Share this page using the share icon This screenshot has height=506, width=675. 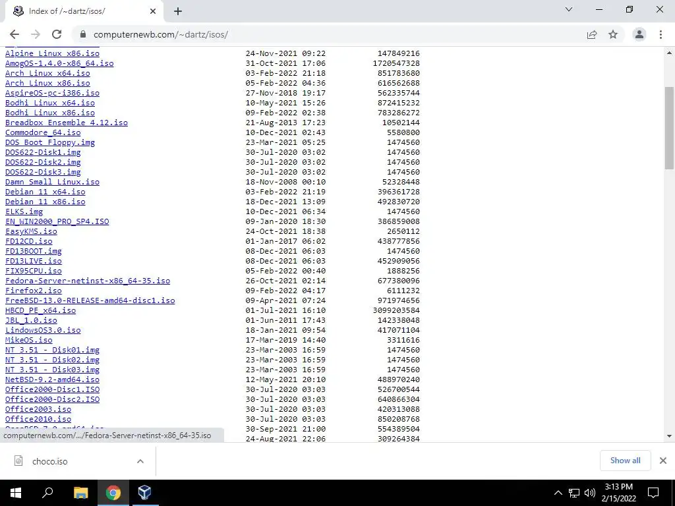click(x=592, y=34)
